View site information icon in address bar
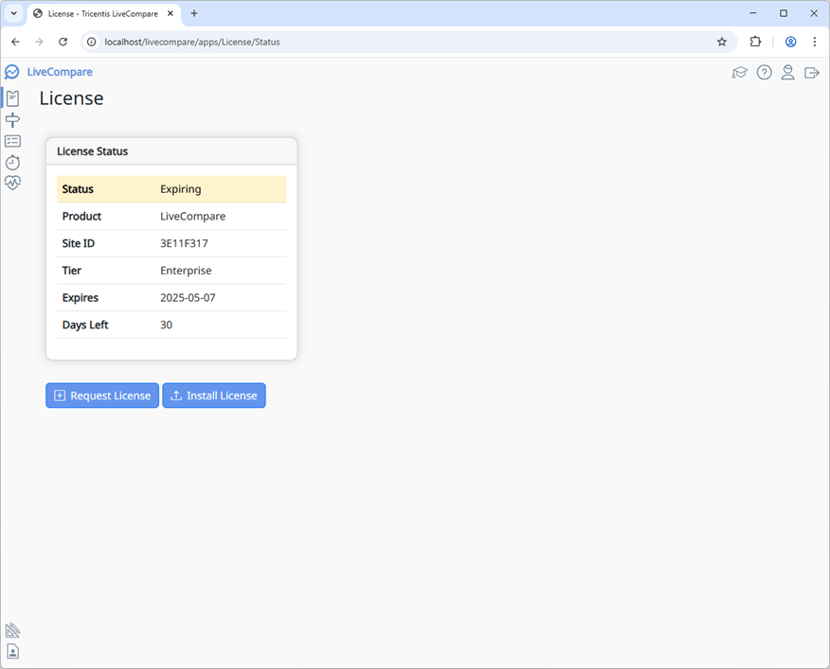Viewport: 830px width, 669px height. pos(92,42)
